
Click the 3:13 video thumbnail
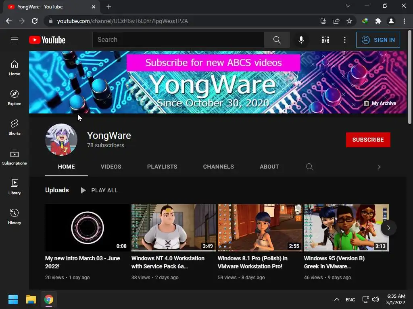click(x=346, y=228)
